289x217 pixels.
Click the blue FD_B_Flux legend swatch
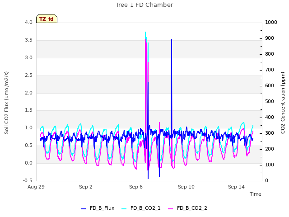tap(83, 208)
